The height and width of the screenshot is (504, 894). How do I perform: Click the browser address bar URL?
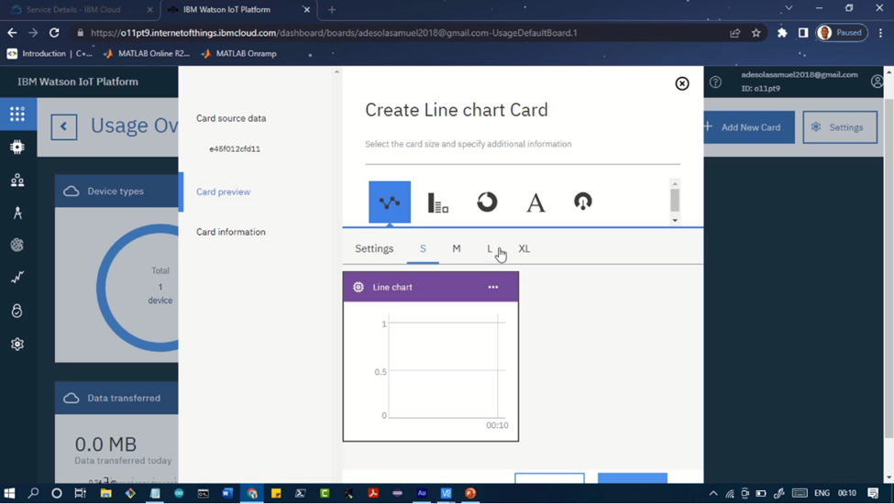[x=334, y=33]
